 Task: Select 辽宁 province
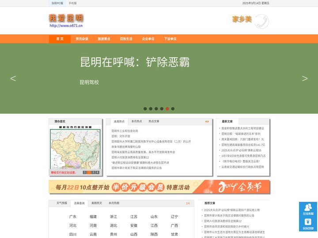(x=174, y=216)
